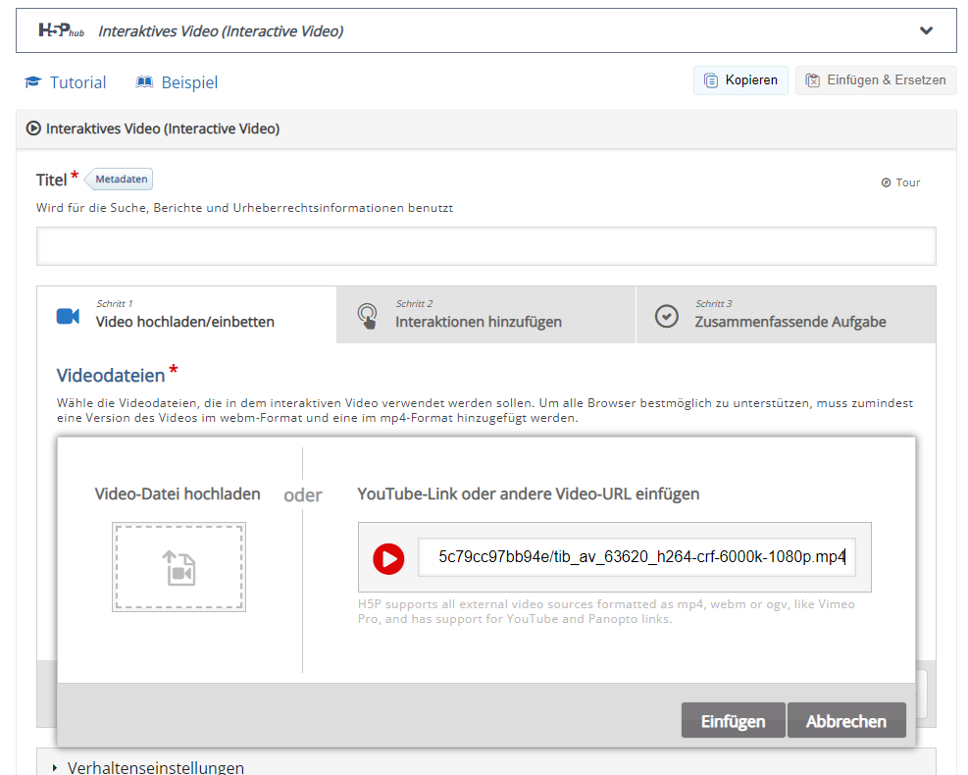Viewport: 968px width, 775px height.
Task: Click the checkmark circle icon in step 3
Action: 667,316
